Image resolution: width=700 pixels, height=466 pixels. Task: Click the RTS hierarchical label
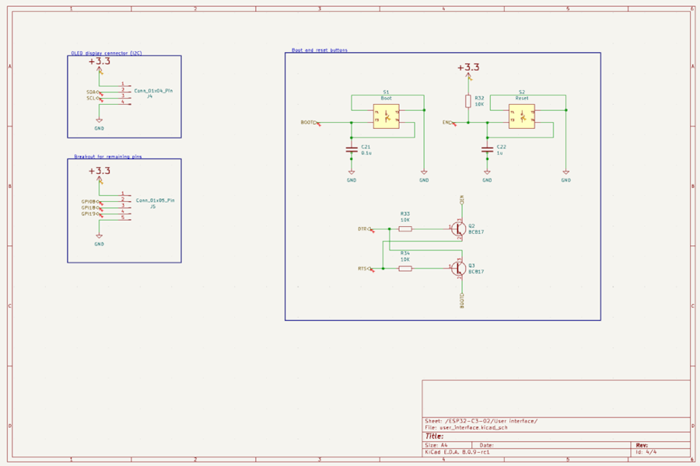click(363, 269)
